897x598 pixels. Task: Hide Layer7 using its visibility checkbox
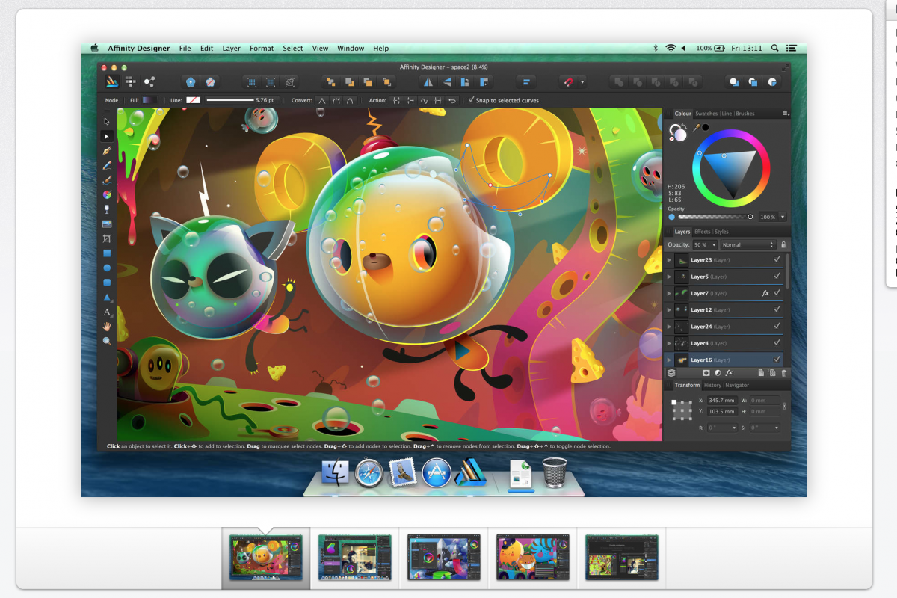coord(777,293)
